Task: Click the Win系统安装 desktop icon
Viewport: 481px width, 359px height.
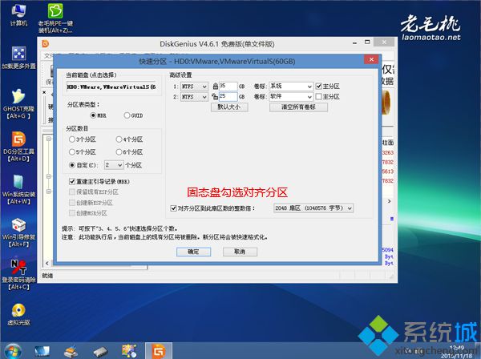Action: (x=18, y=189)
